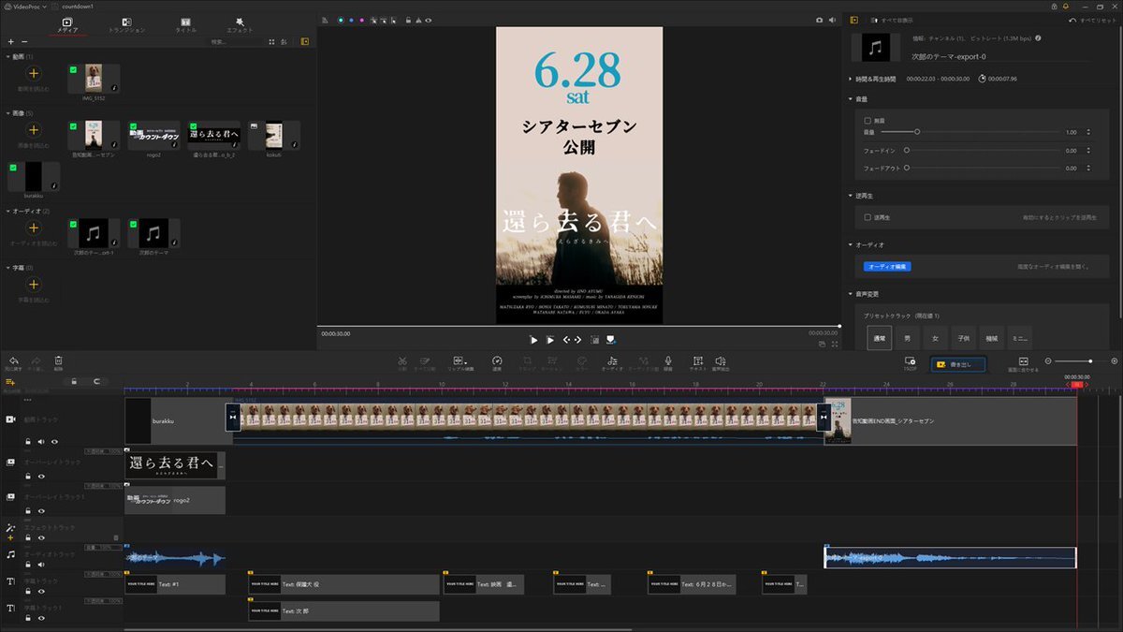The width and height of the screenshot is (1123, 632).
Task: Open the resolution settings icon
Action: [910, 361]
